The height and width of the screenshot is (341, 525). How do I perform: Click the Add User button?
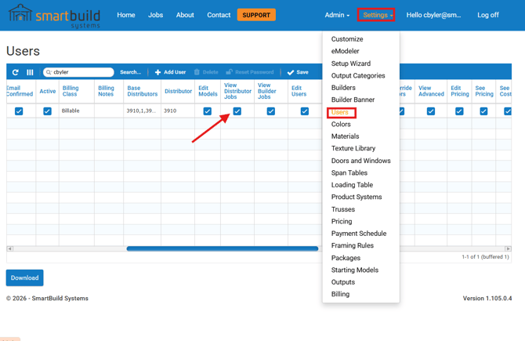(170, 72)
